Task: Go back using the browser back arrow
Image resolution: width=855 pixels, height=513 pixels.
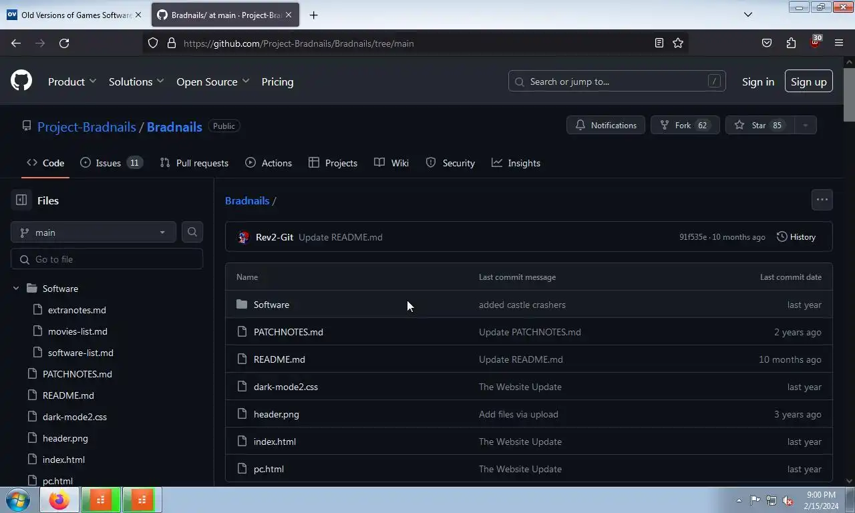Action: tap(16, 43)
